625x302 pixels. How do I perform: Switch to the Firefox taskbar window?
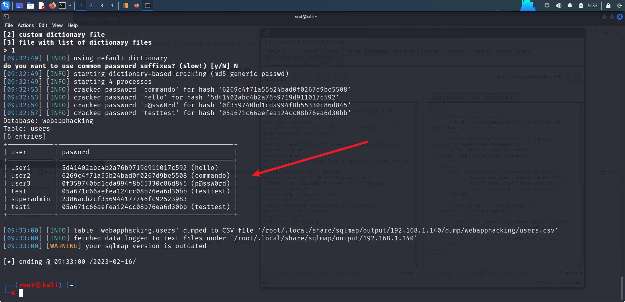coord(137,6)
